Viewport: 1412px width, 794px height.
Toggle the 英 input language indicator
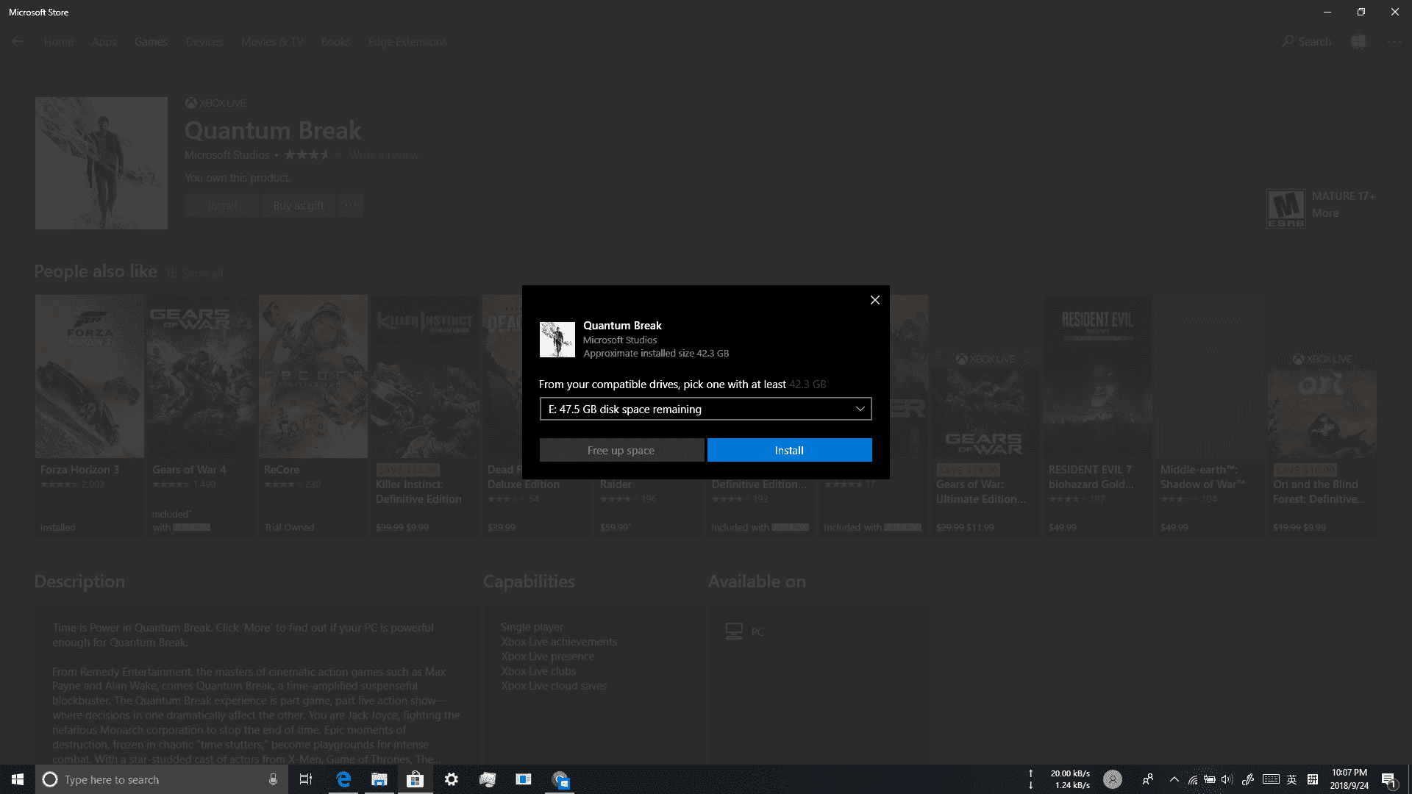pos(1291,779)
